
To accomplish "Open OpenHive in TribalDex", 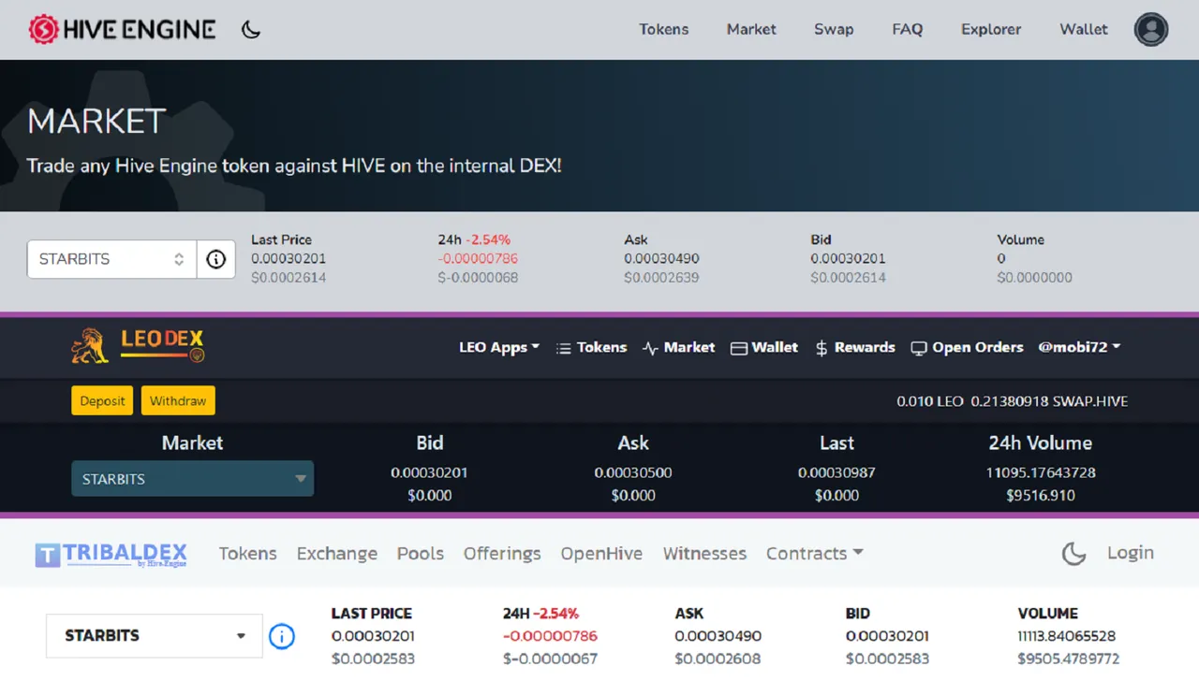I will point(601,554).
